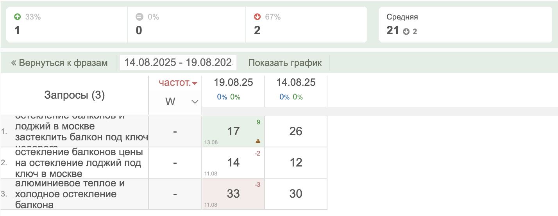The height and width of the screenshot is (216, 558).
Task: Click the grey down-arrow icon next to average 21
Action: pos(406,32)
